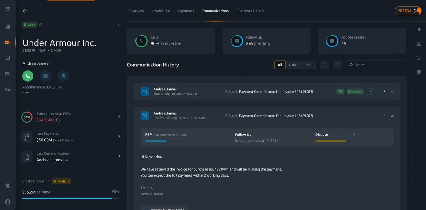This screenshot has width=426, height=210.
Task: Click info icon beside Recommended to Call
Action: [61, 87]
